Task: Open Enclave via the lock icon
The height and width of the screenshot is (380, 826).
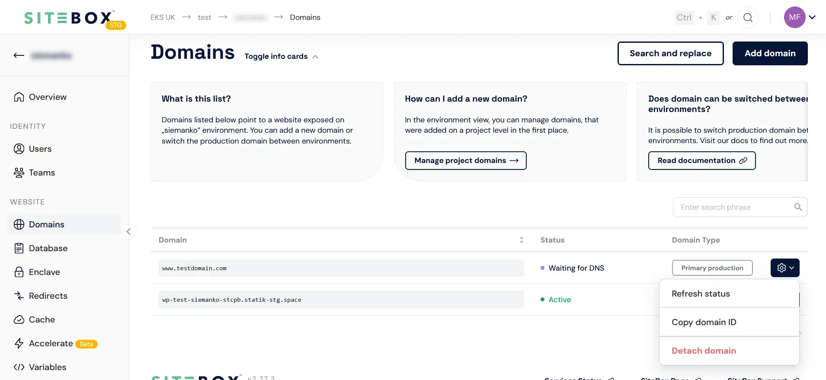Action: (x=19, y=272)
